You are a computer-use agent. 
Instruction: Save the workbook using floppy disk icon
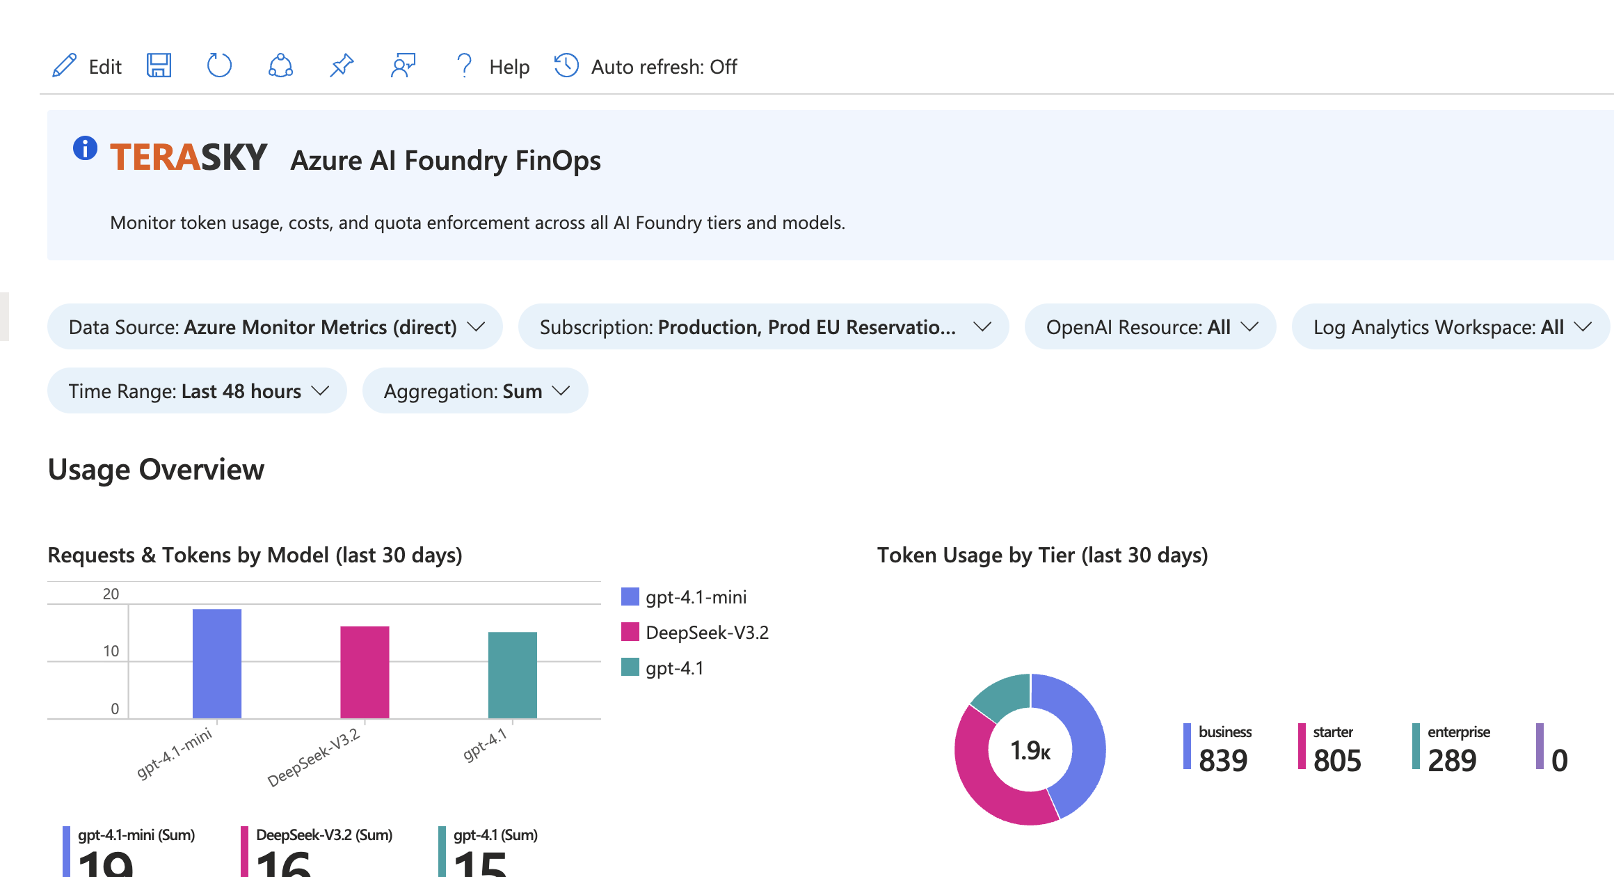coord(159,65)
